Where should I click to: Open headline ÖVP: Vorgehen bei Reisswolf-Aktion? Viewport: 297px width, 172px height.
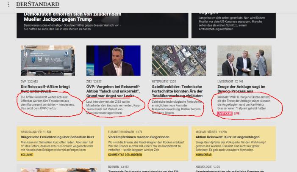pos(113,91)
